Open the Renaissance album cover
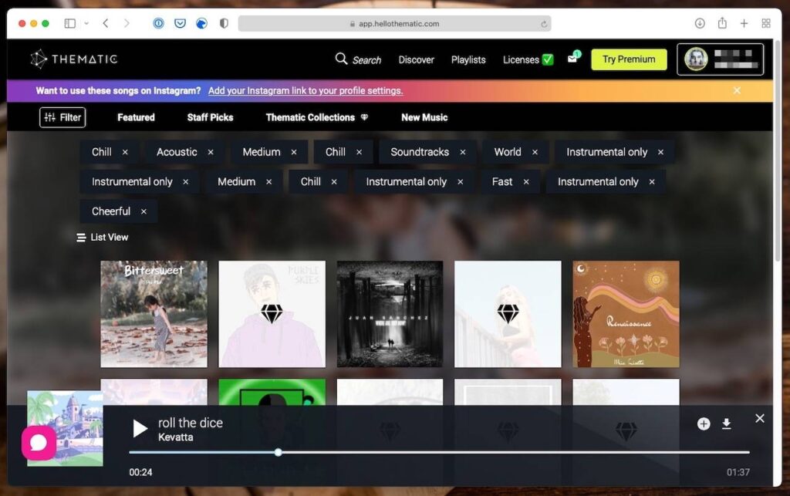Screen dimensions: 790x496 pyautogui.click(x=626, y=314)
